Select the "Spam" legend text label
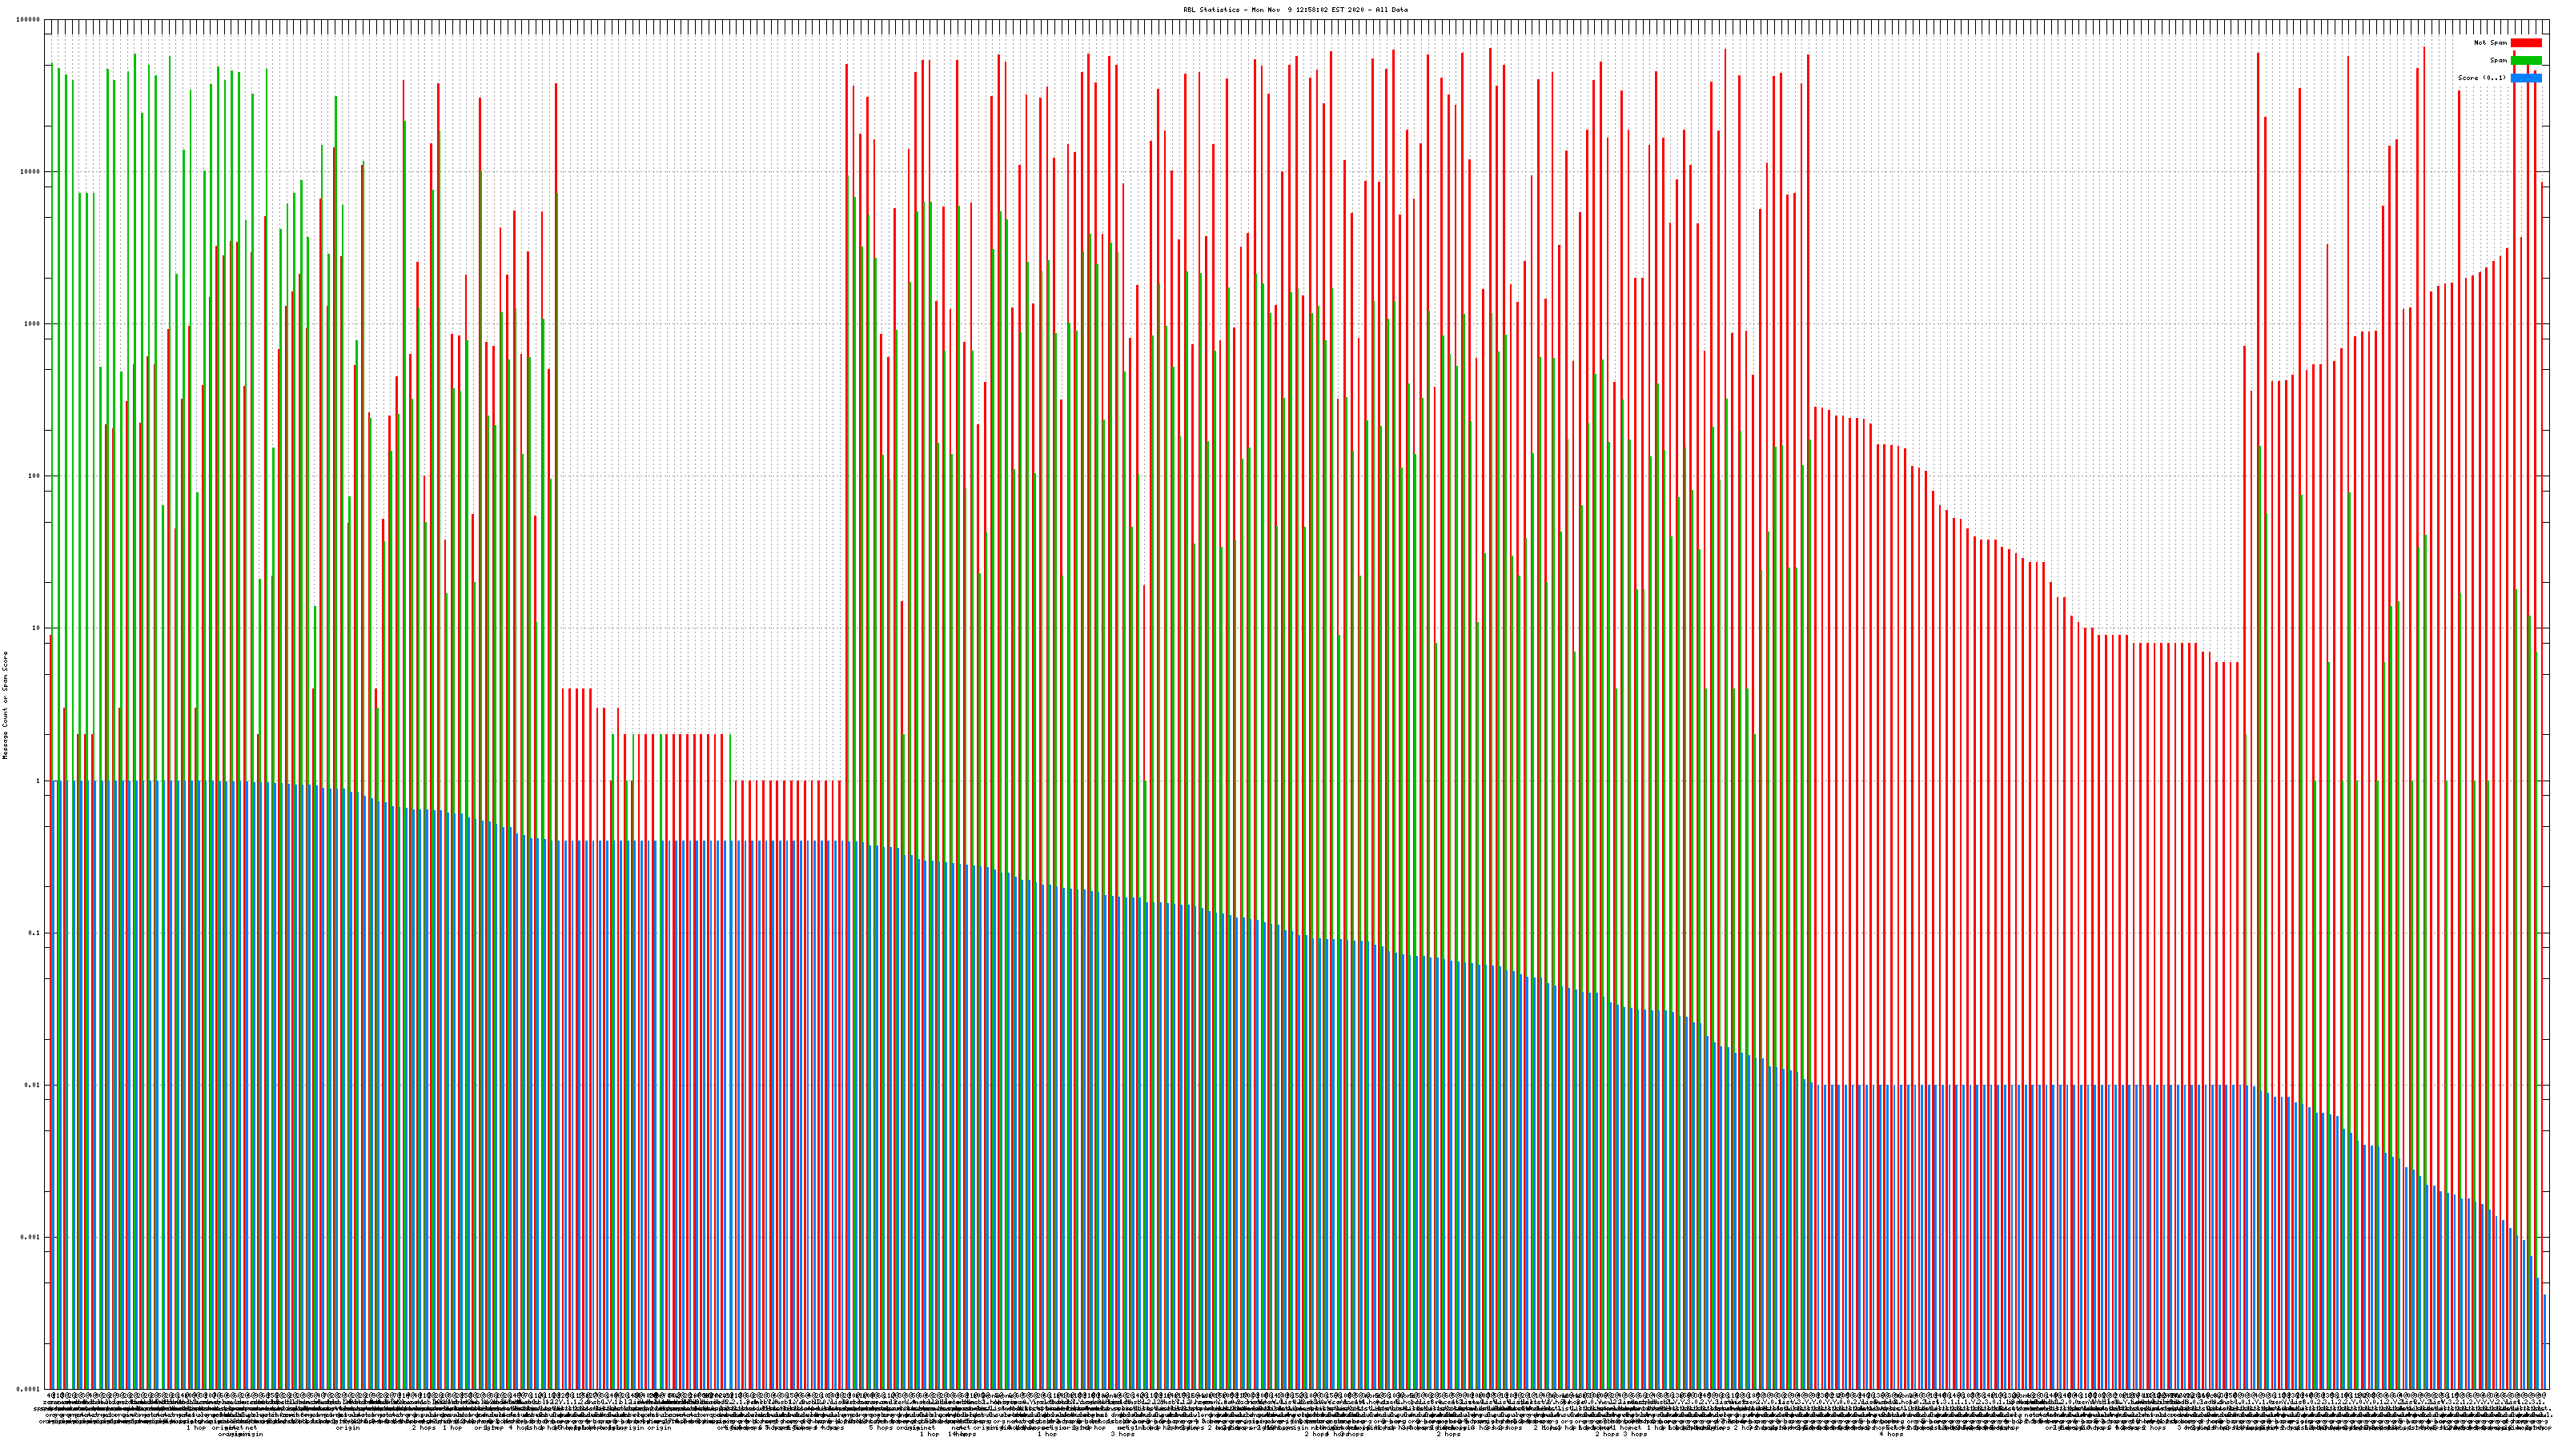 coord(2498,61)
